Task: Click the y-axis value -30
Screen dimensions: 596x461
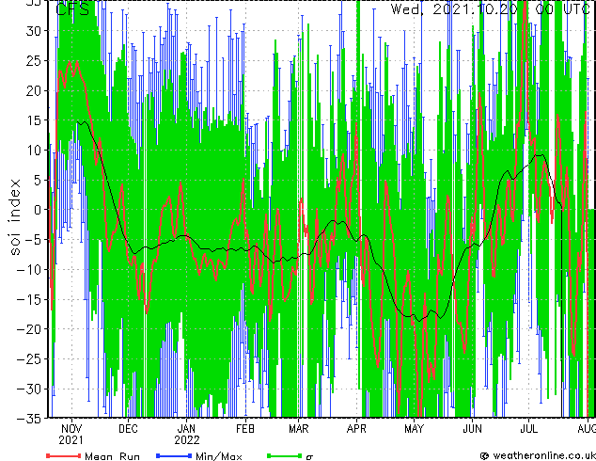Action: (30, 389)
